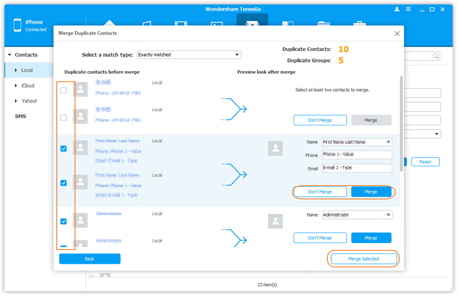Click the iPhone device icon
This screenshot has height=296, width=458.
coord(17,25)
